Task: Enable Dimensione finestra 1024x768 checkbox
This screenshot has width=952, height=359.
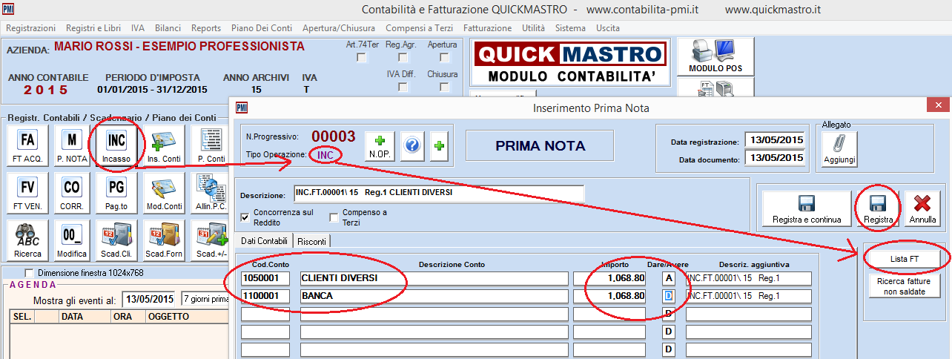Action: tap(30, 273)
